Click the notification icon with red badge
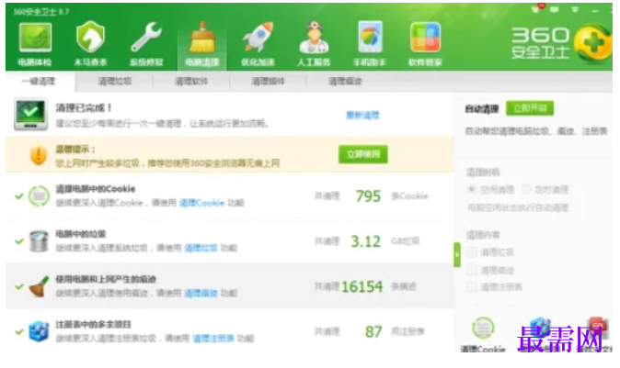 tap(536, 8)
